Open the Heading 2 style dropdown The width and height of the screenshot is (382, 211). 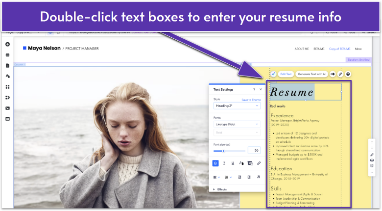(237, 105)
